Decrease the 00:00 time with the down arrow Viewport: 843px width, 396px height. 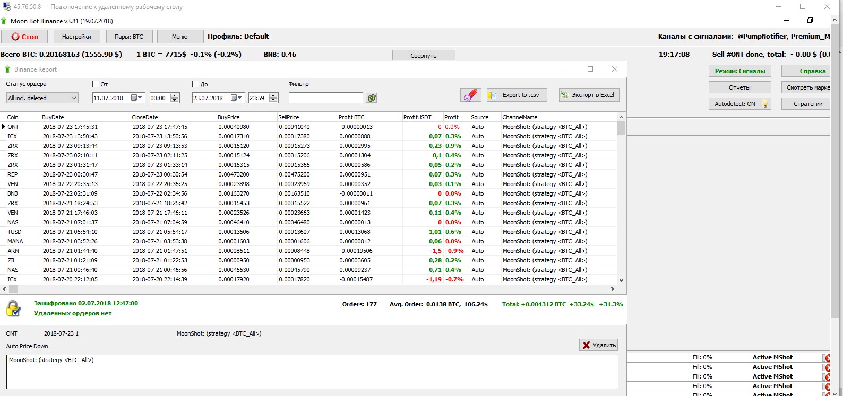click(174, 100)
